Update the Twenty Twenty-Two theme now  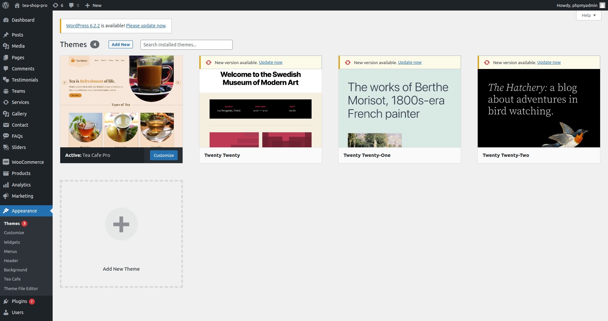pos(549,62)
